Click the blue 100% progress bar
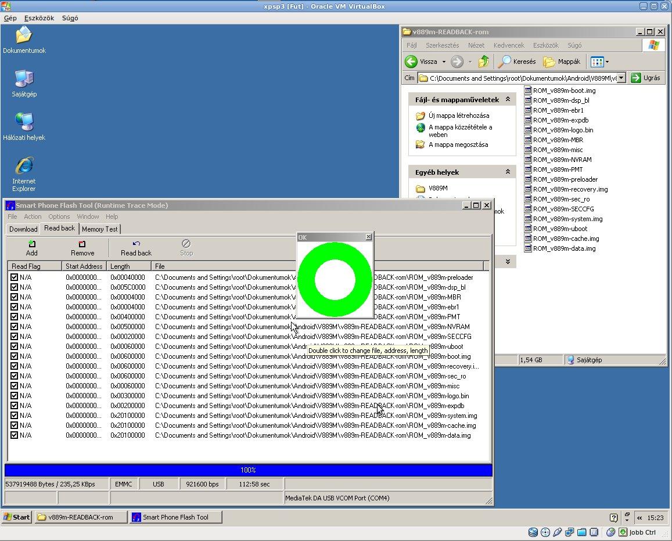672x541 pixels. click(248, 470)
